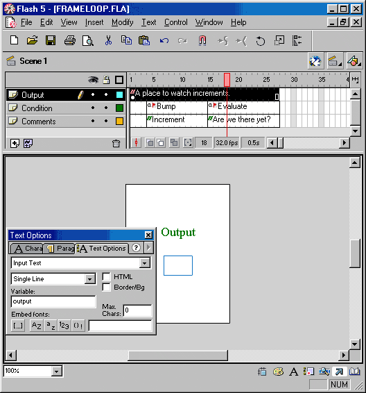Click the Add Layer button
366x393 pixels.
pyautogui.click(x=15, y=144)
